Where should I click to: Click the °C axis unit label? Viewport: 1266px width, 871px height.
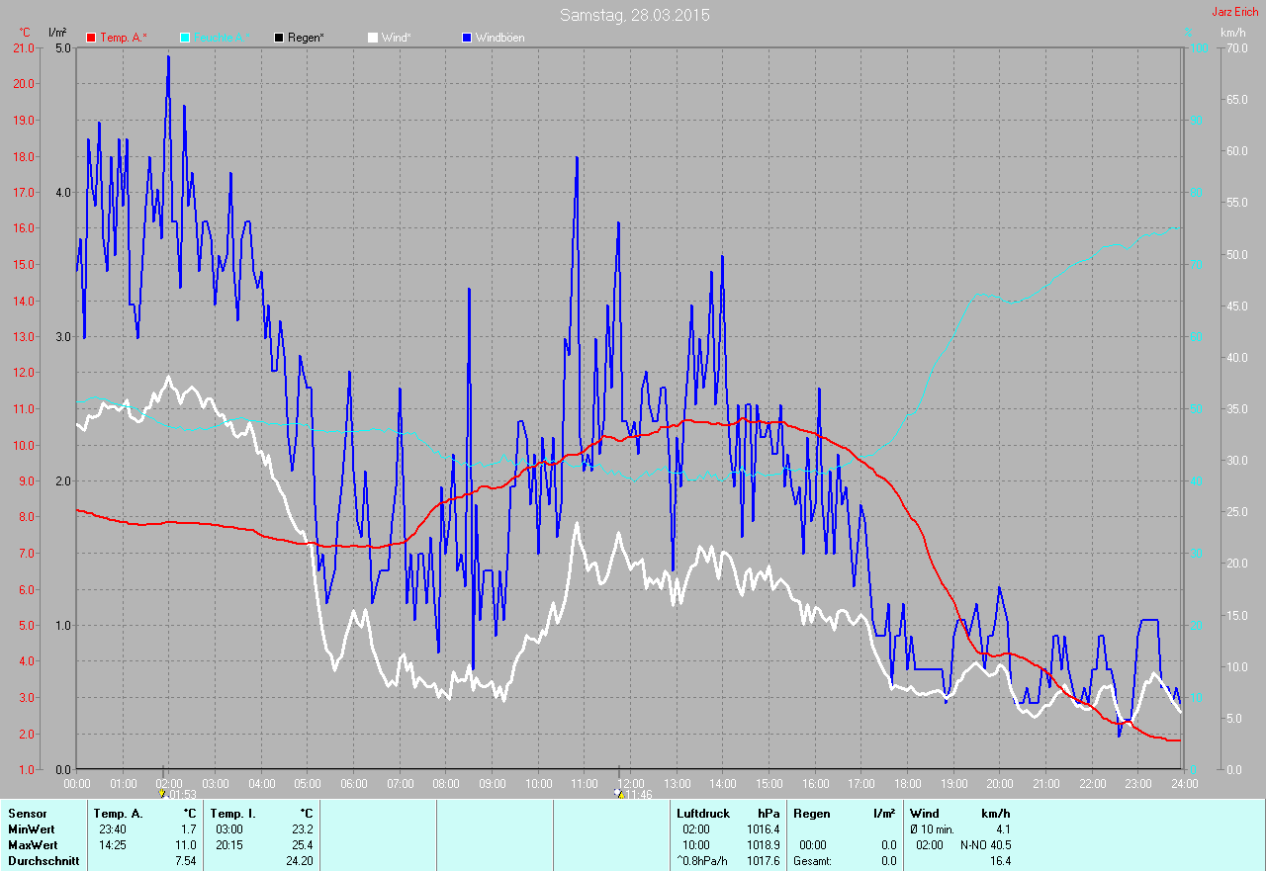pos(25,33)
